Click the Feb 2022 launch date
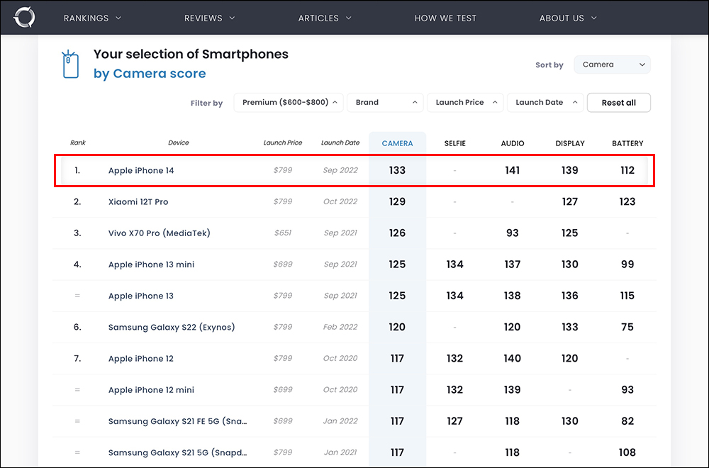This screenshot has height=468, width=709. [340, 327]
